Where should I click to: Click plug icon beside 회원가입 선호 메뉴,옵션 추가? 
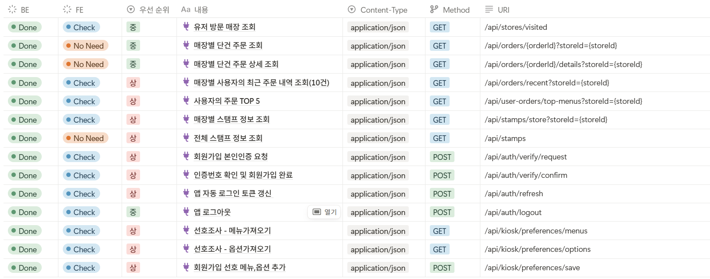(x=186, y=267)
